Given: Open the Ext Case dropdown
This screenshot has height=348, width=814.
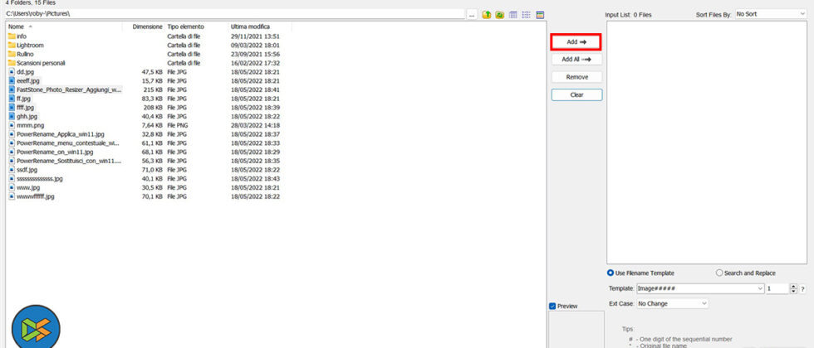Looking at the screenshot, I should coord(672,303).
